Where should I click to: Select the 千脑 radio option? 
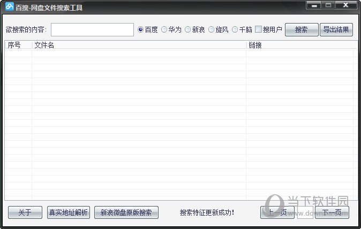coord(235,29)
